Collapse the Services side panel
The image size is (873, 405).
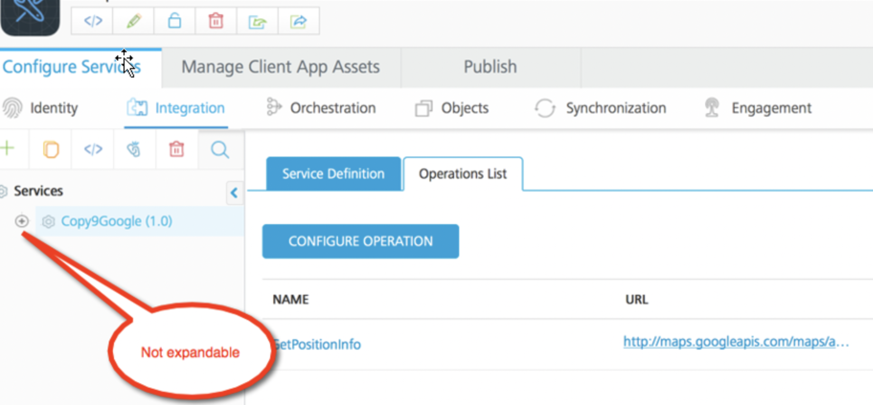[234, 192]
